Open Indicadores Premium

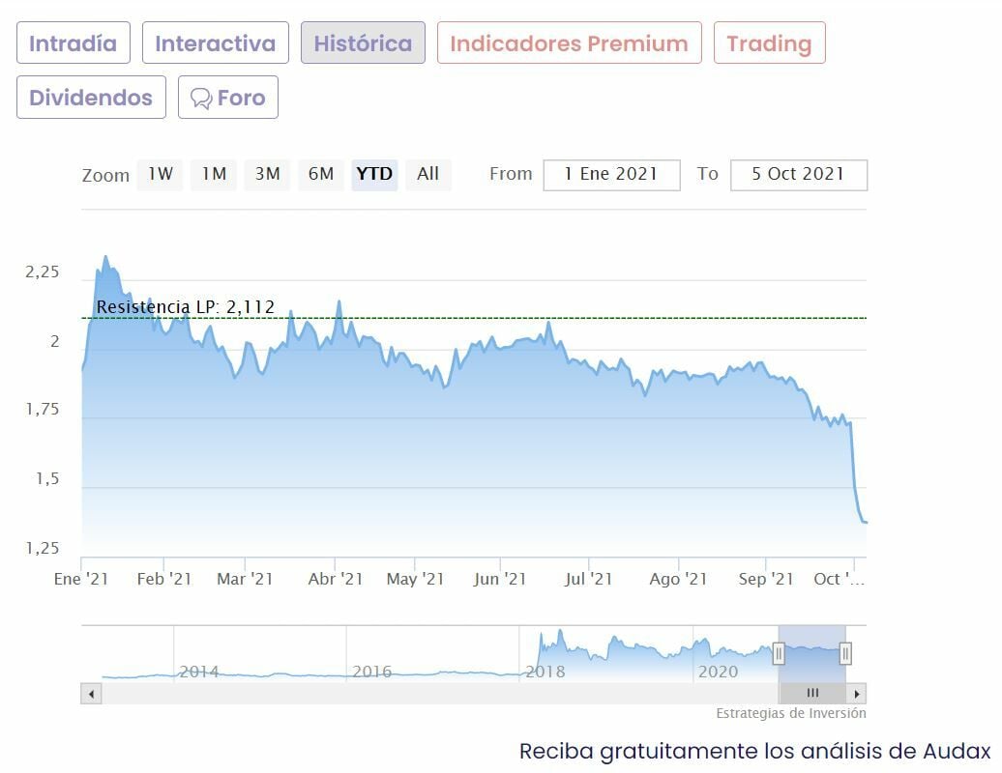[569, 43]
